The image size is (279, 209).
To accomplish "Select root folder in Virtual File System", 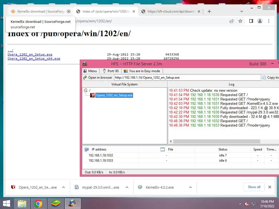I will [x=90, y=90].
